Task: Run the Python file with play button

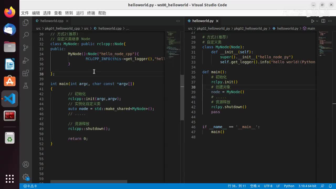Action: coord(312,21)
